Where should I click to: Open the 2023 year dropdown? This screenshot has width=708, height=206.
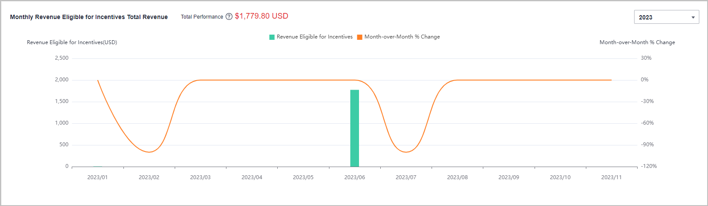coord(666,17)
